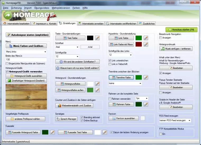This screenshot has width=201, height=145.
Task: Toggle Online Backup checkbox
Action: 82,120
